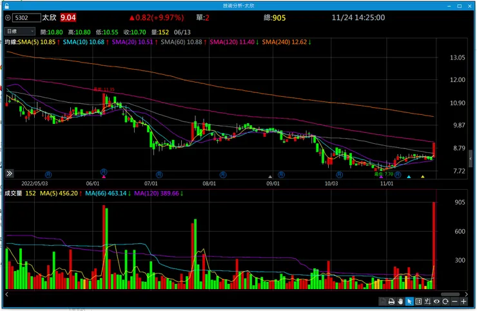The image size is (477, 311).
Task: Click the MA(66) 463.14 volume label
Action: (x=106, y=194)
